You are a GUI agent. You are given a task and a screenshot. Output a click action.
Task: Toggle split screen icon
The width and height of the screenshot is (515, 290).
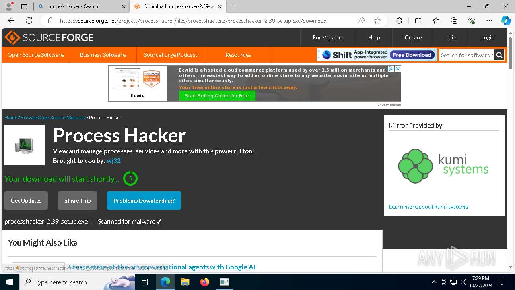(418, 21)
